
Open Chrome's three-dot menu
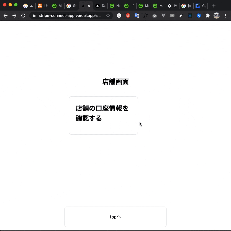tap(226, 16)
